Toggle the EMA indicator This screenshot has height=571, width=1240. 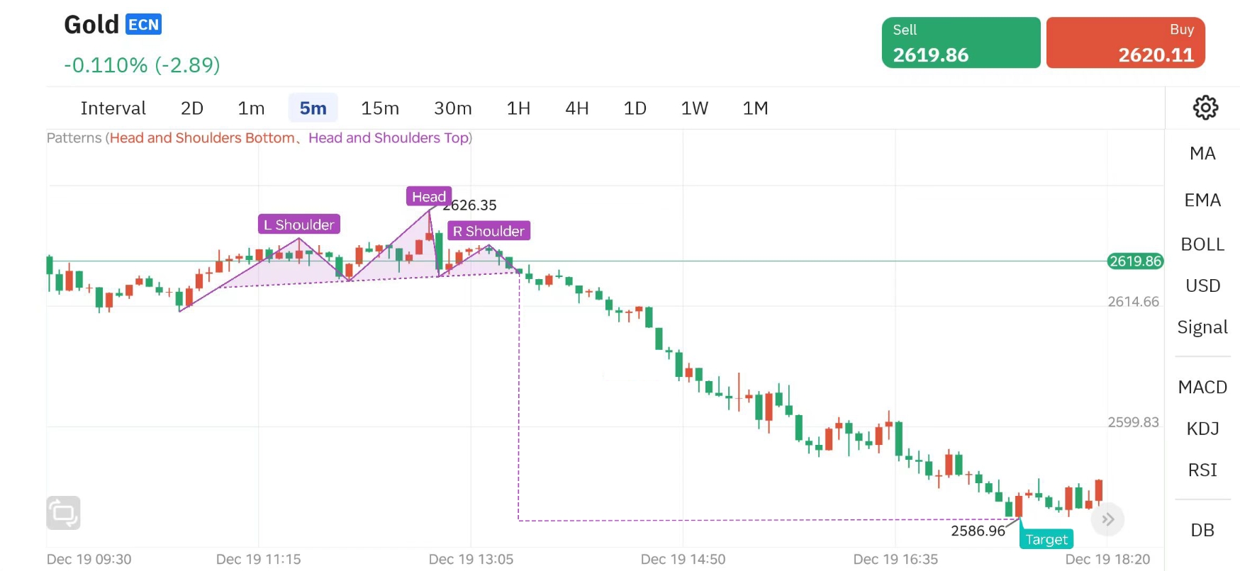tap(1202, 200)
